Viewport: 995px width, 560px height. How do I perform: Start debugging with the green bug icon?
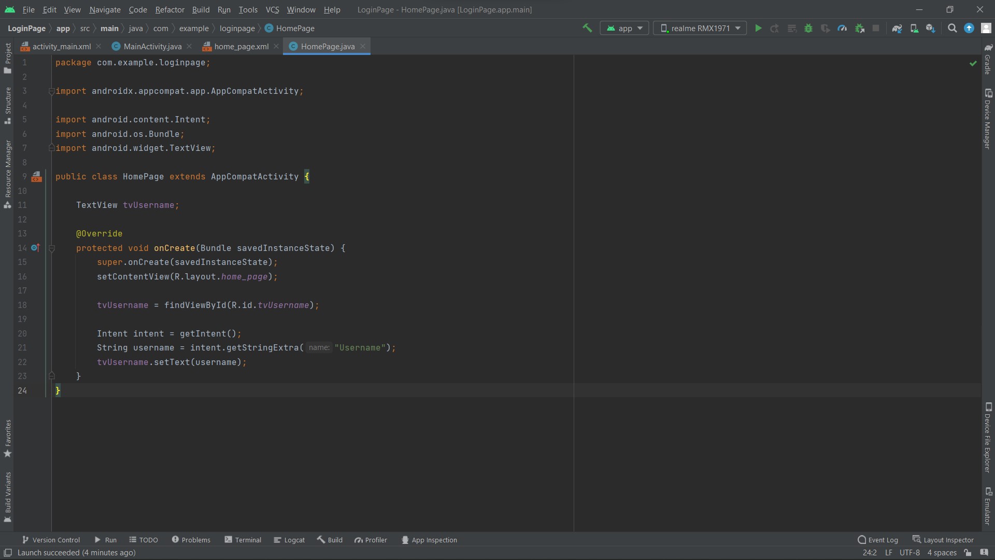[808, 28]
